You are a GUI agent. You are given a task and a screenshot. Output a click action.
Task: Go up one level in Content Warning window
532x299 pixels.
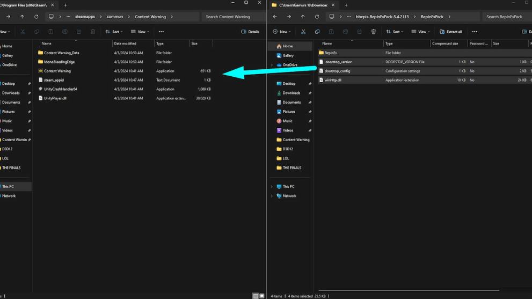[x=22, y=17]
